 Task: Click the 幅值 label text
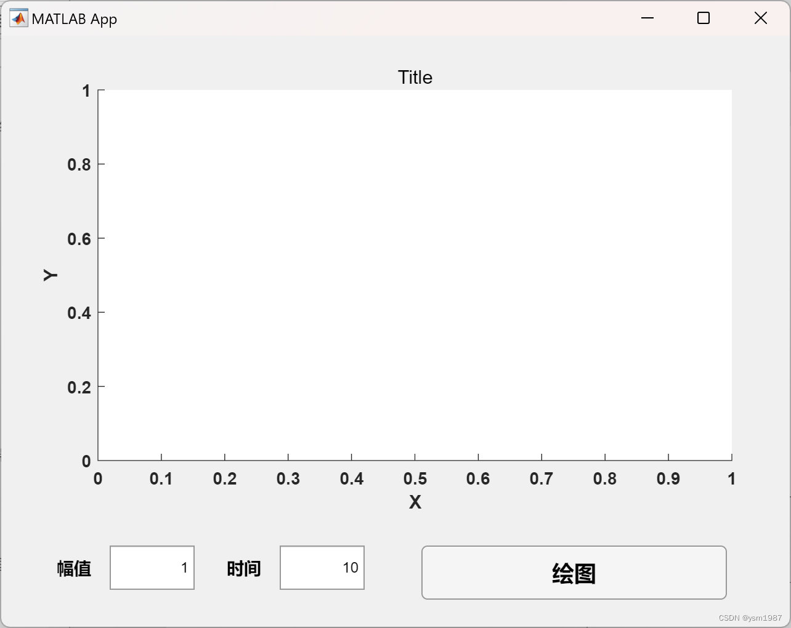click(x=73, y=569)
